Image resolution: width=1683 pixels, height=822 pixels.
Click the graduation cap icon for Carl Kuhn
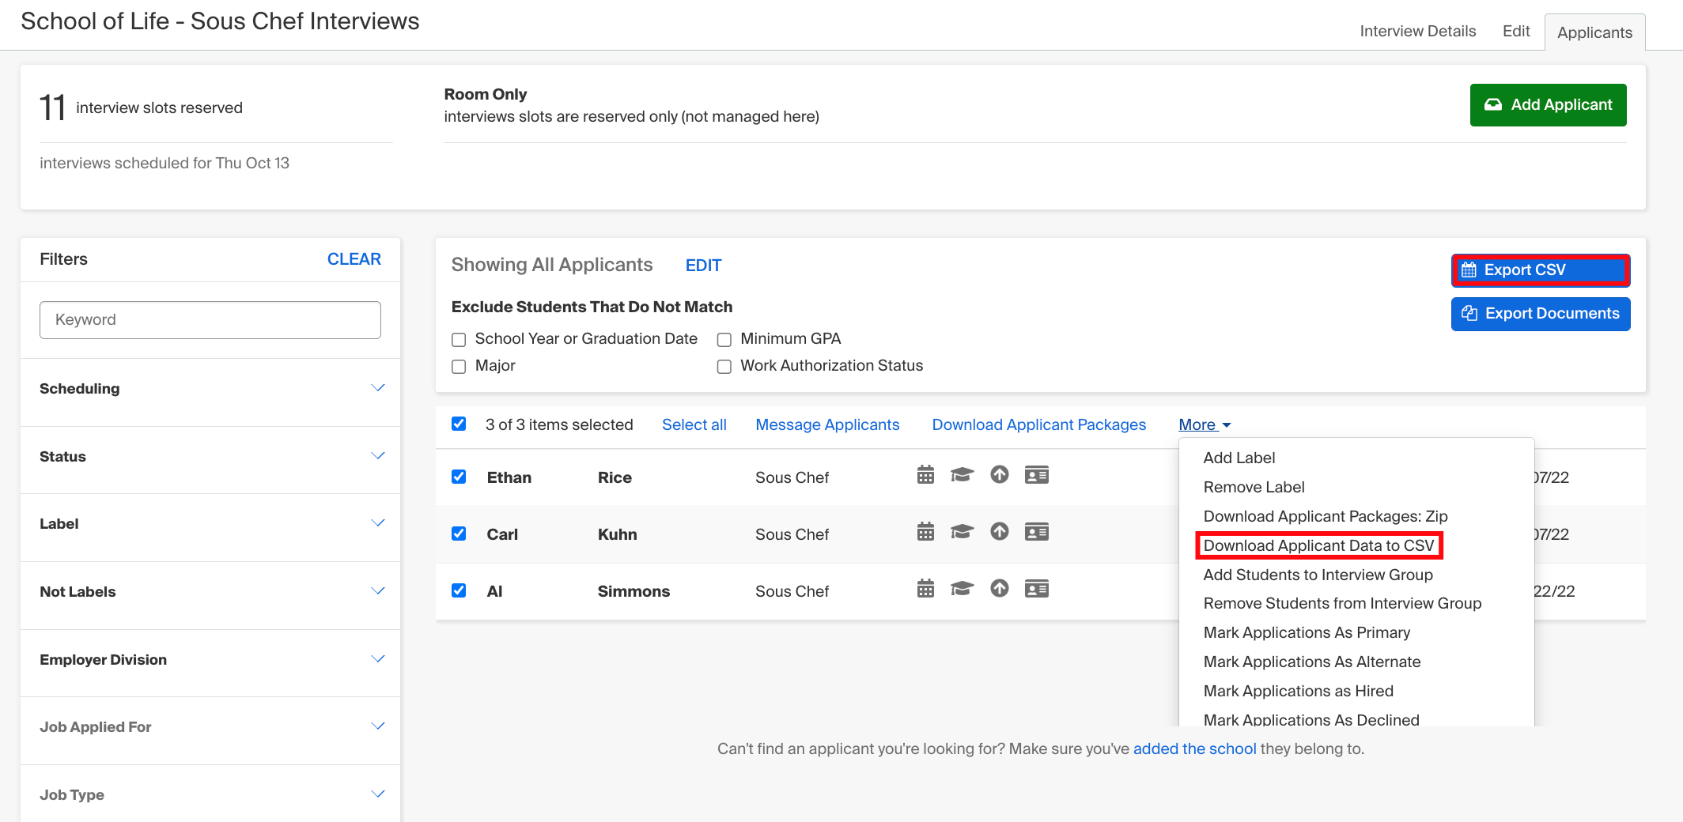[962, 532]
